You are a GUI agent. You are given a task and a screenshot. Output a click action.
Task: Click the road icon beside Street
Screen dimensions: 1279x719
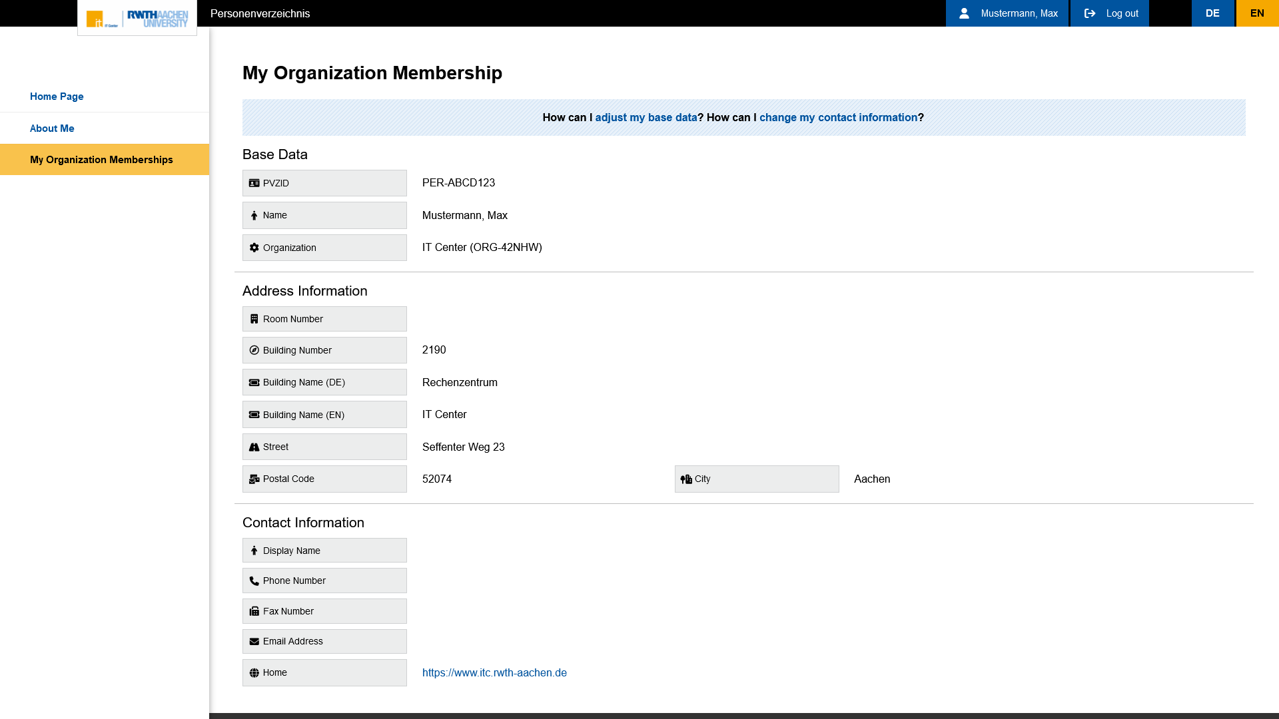(x=254, y=447)
